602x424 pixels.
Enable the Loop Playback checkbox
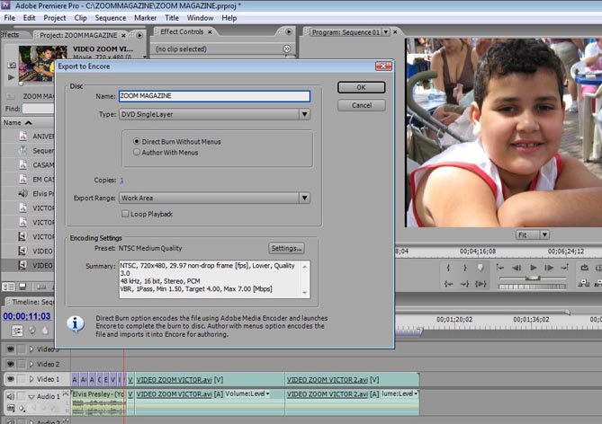pyautogui.click(x=124, y=214)
